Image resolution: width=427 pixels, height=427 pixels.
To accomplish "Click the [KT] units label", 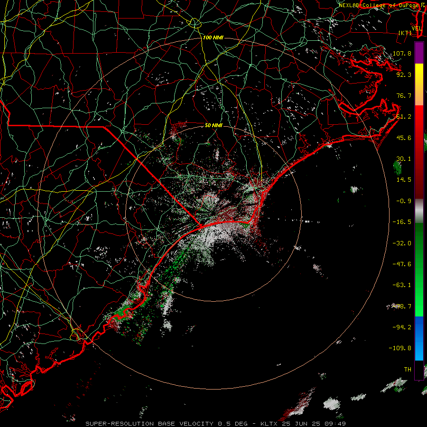I will [405, 33].
